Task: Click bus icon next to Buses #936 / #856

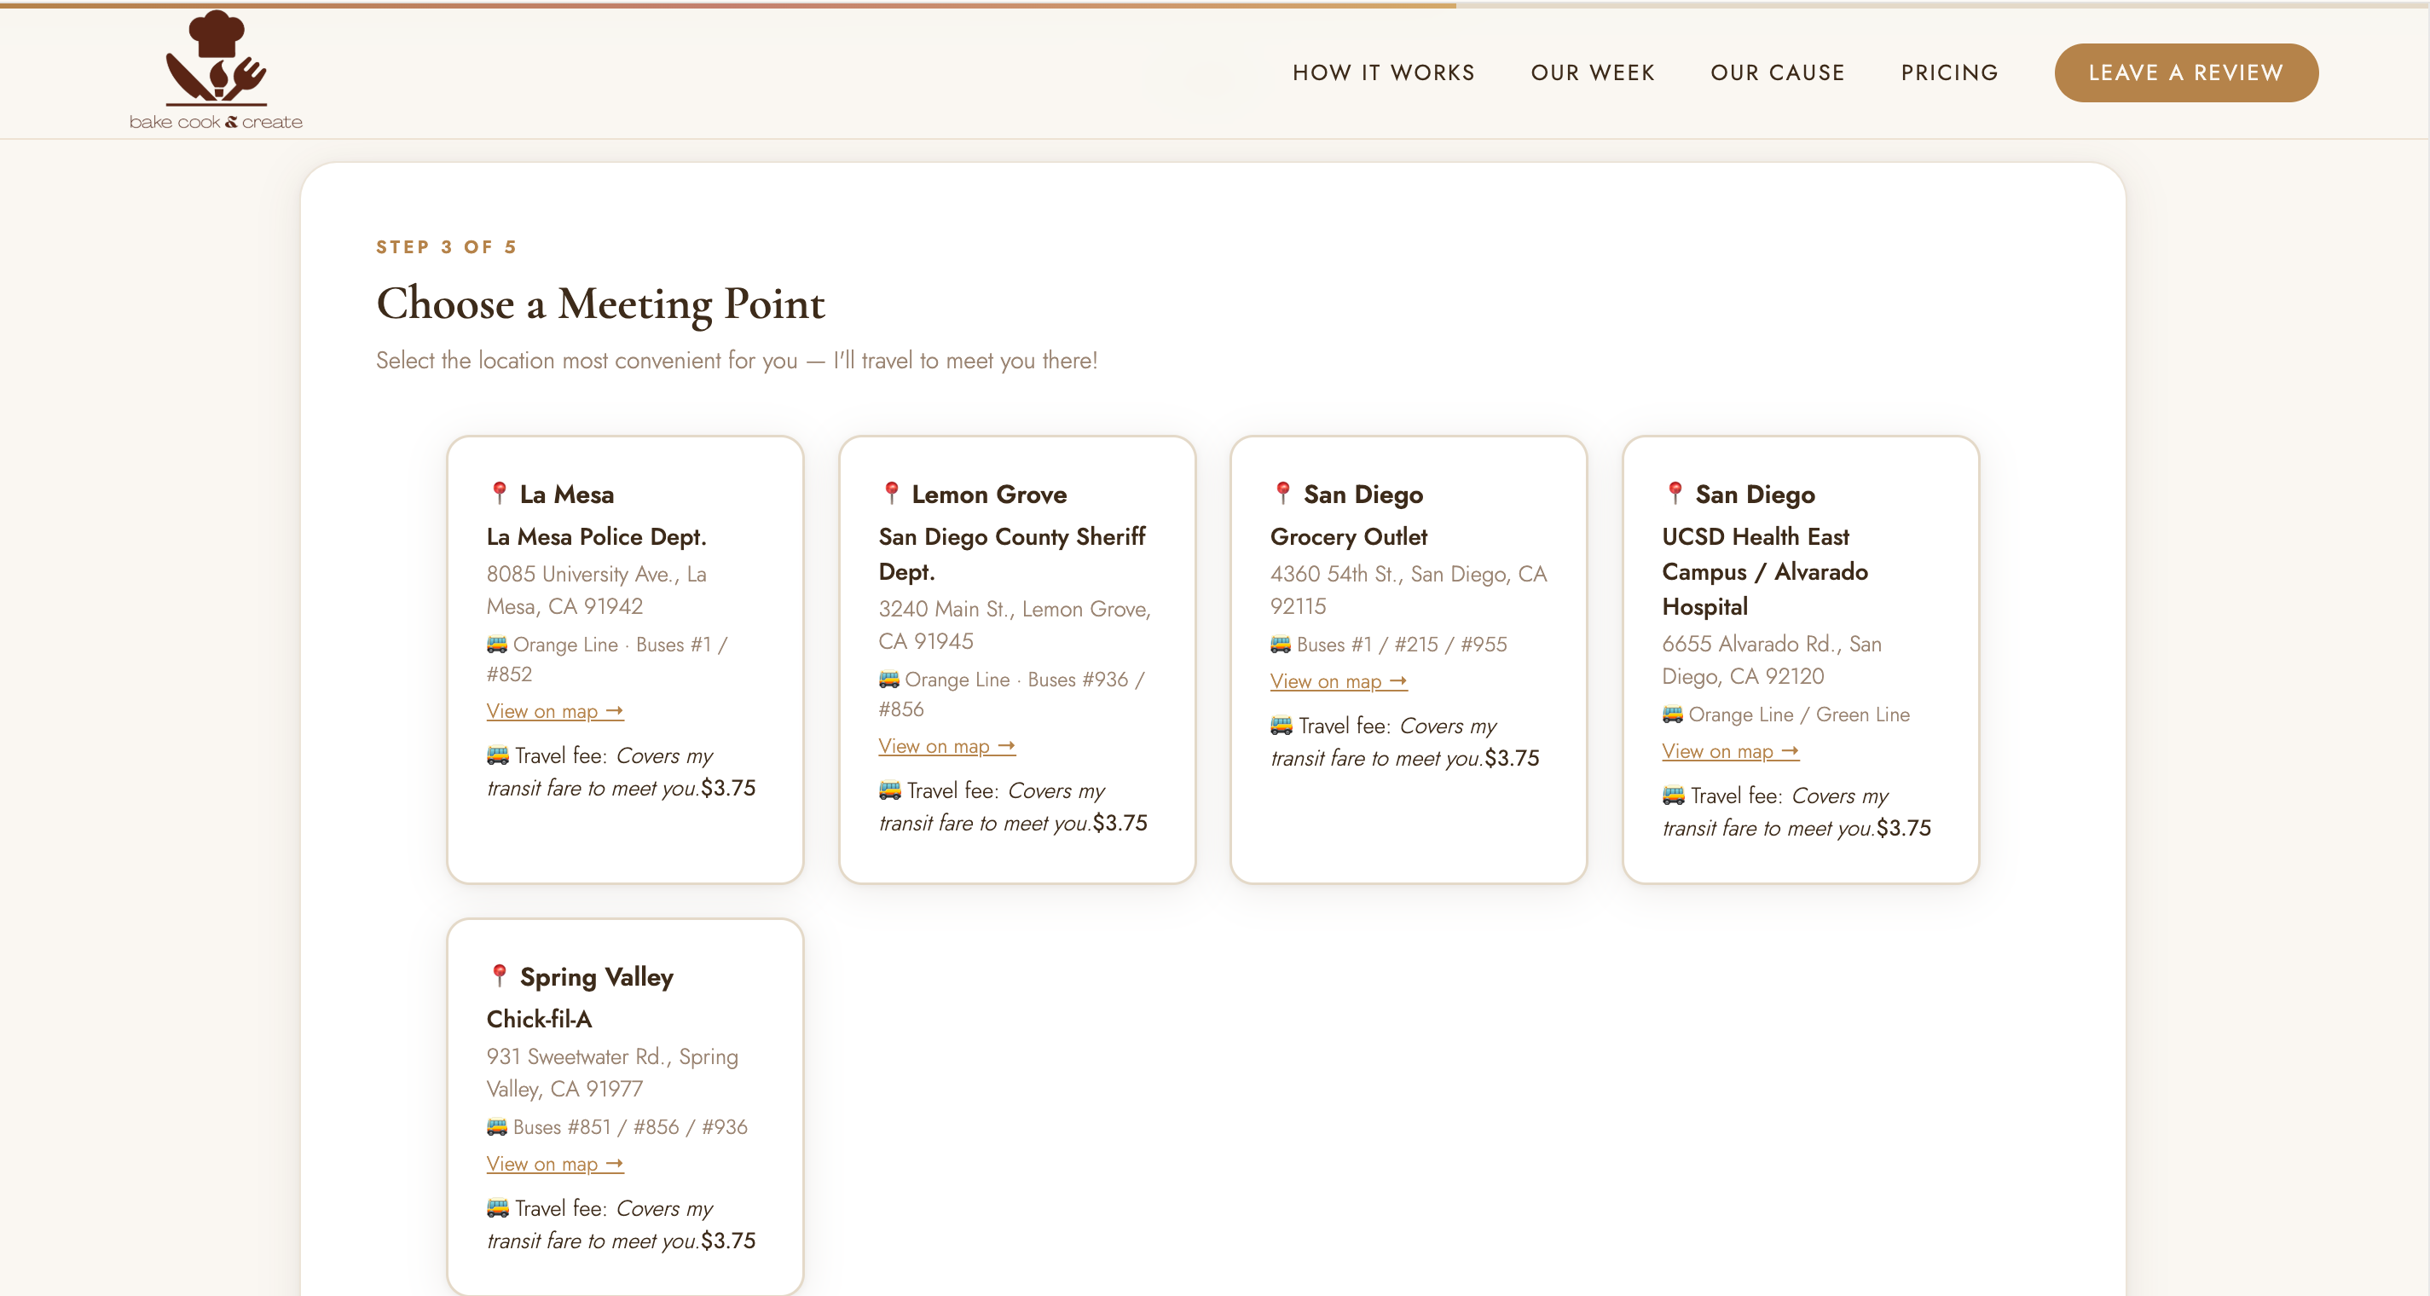Action: coord(888,680)
